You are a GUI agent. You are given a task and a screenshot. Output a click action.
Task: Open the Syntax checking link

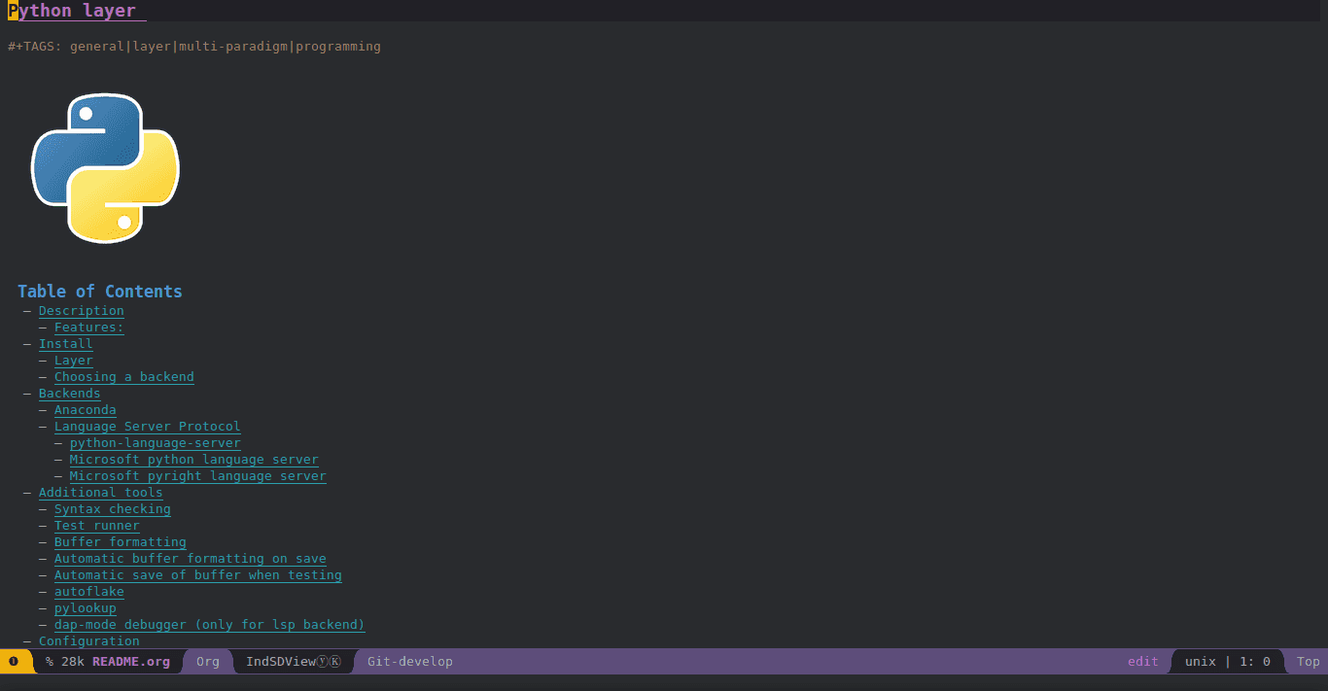(x=113, y=509)
